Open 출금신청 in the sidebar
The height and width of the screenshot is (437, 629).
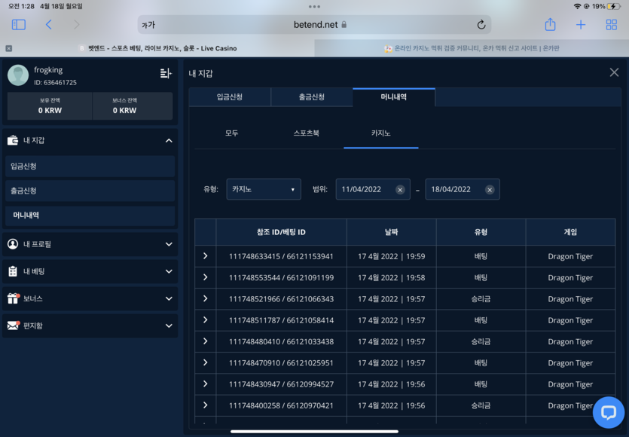point(90,191)
